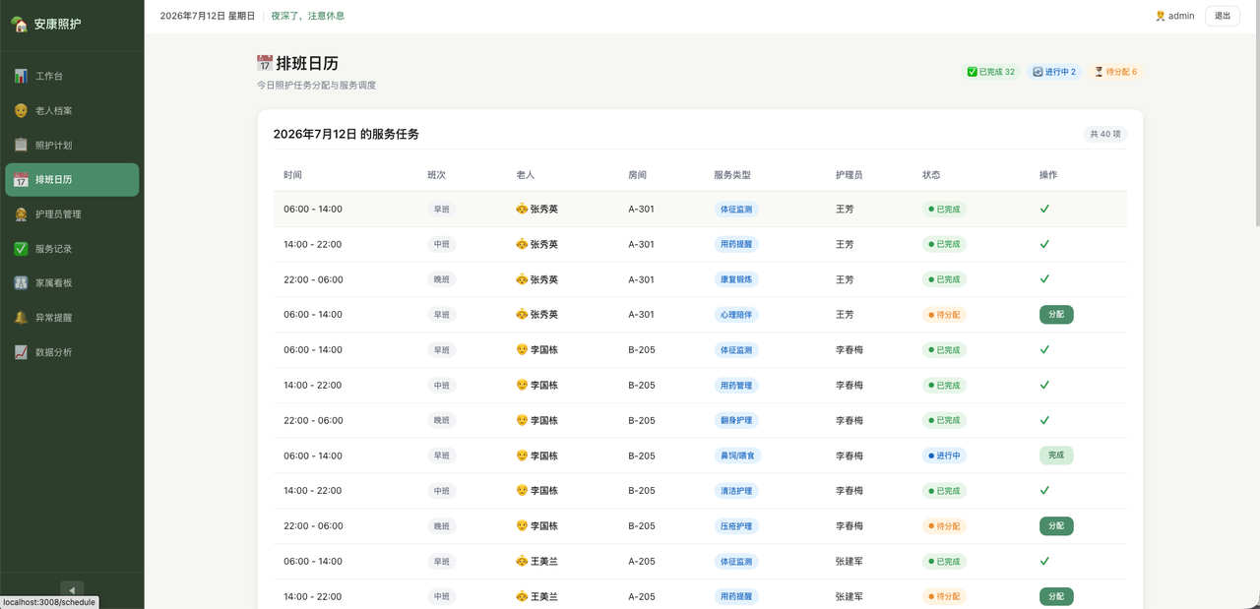Open 服务记录 in the sidebar menu
1260x609 pixels.
[x=72, y=249]
